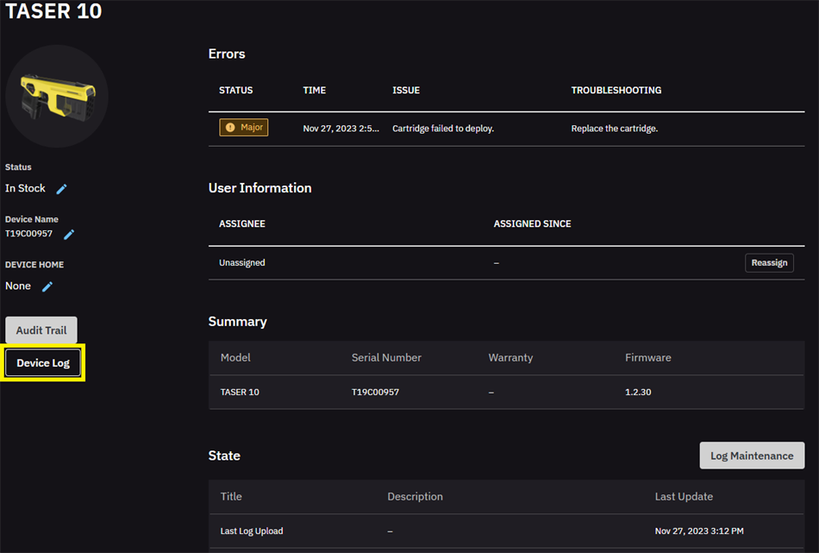Click the ASSIGNED SINCE column header

pos(532,223)
